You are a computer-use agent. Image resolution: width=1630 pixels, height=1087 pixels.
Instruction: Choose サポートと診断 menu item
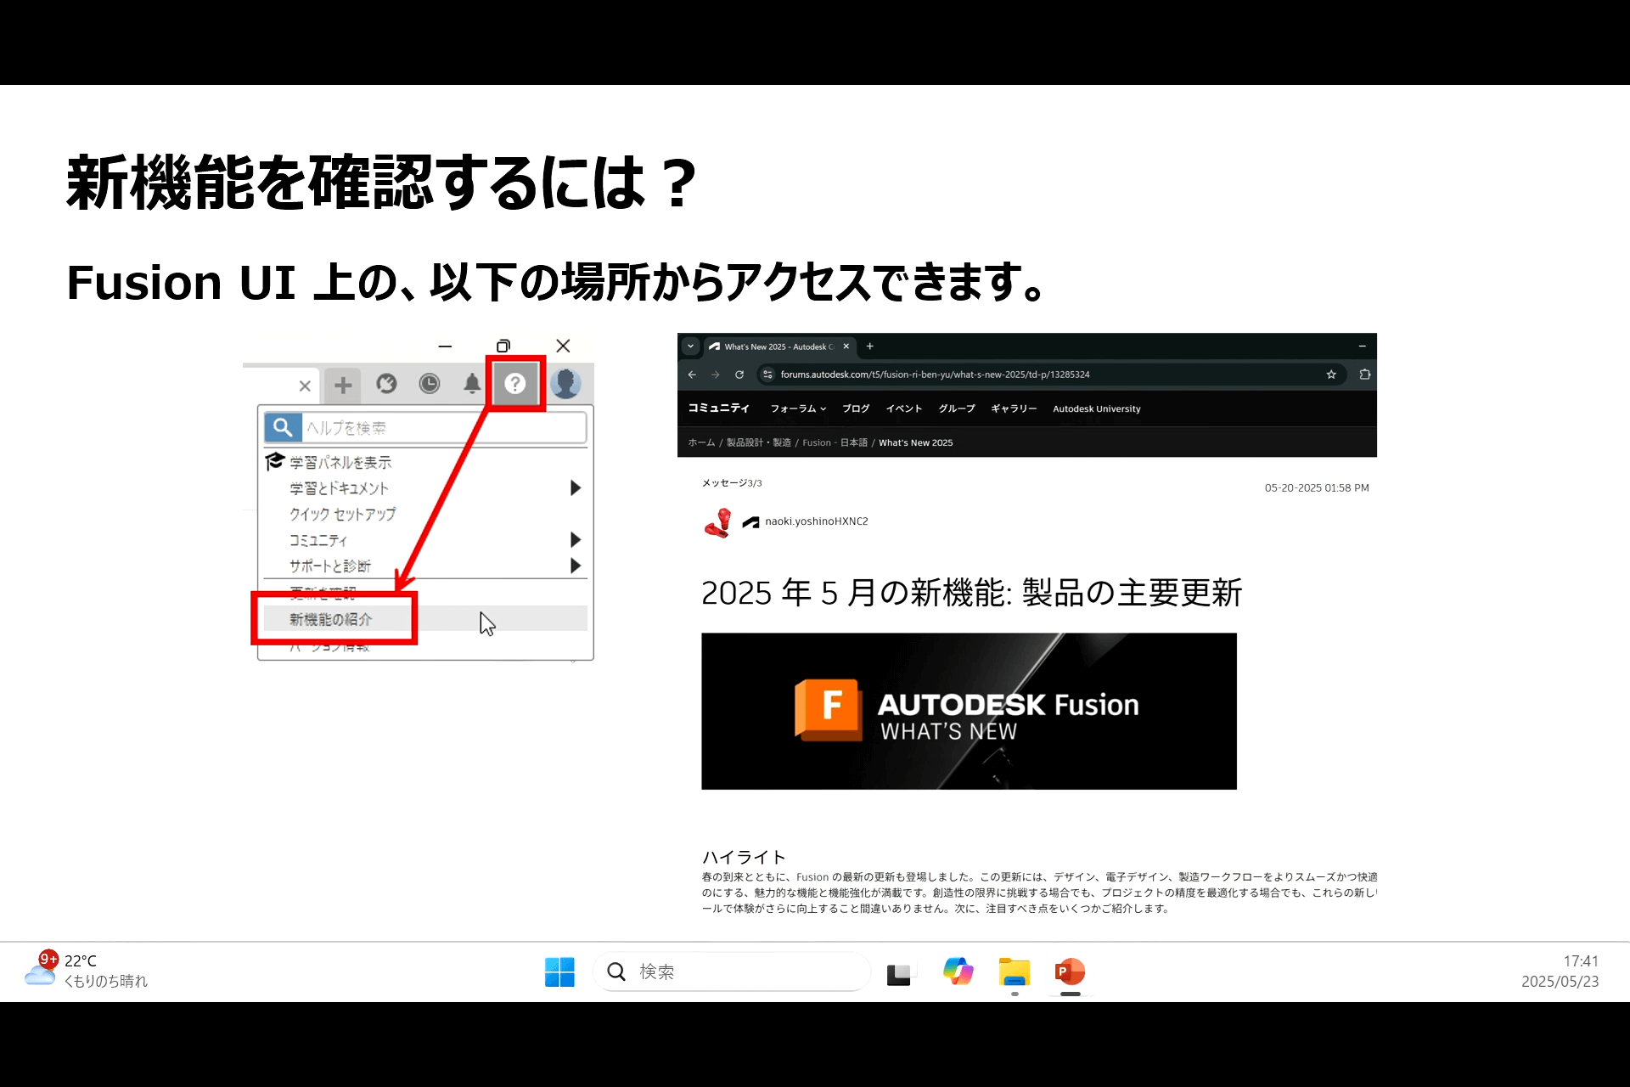point(329,566)
